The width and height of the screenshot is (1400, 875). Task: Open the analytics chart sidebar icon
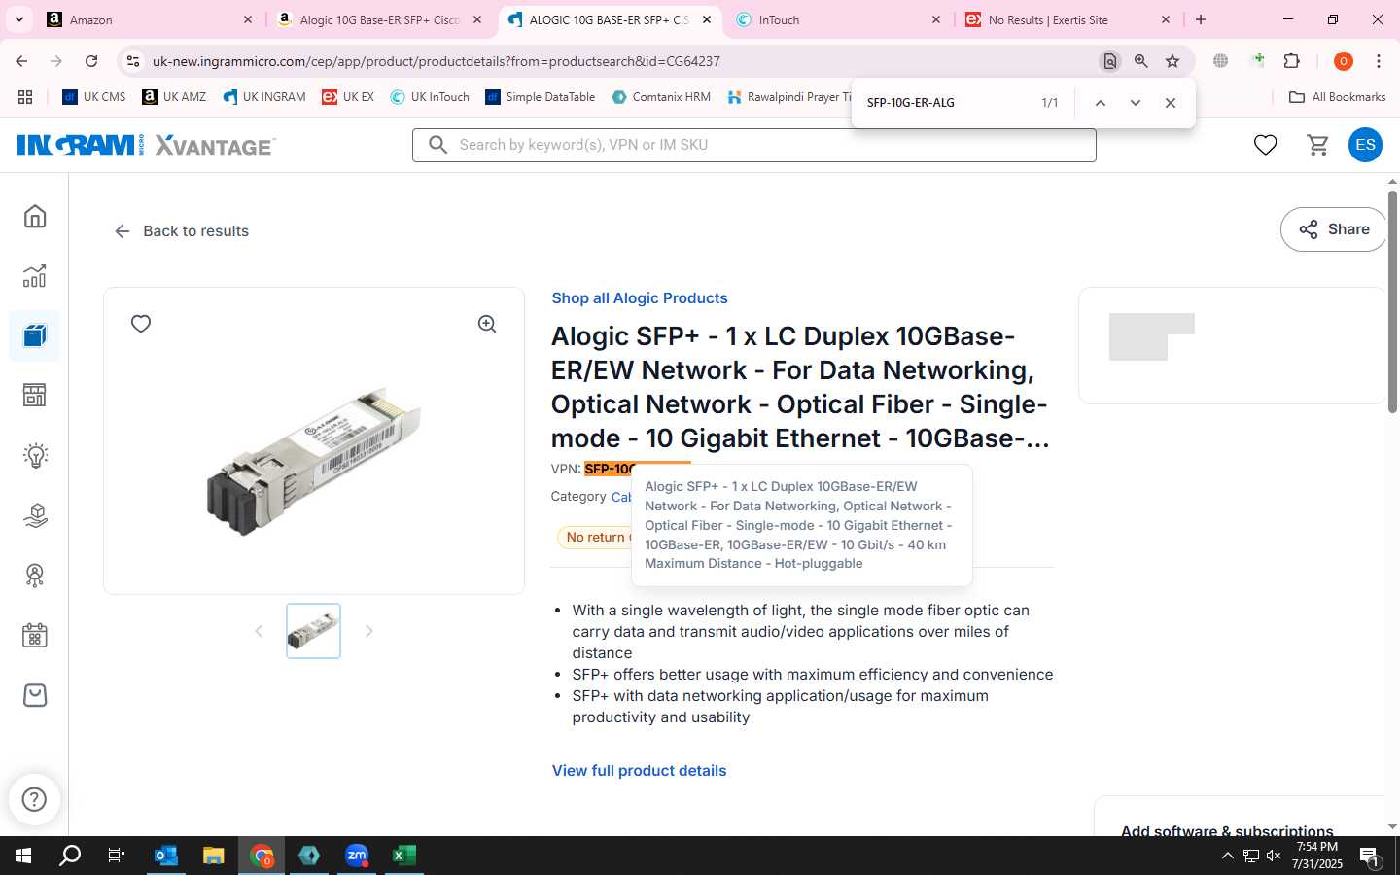(x=35, y=276)
